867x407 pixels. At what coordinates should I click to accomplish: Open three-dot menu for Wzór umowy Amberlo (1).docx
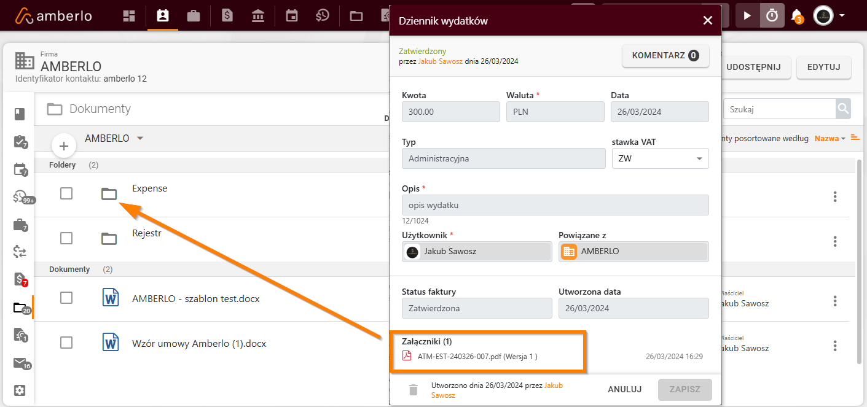click(x=835, y=346)
